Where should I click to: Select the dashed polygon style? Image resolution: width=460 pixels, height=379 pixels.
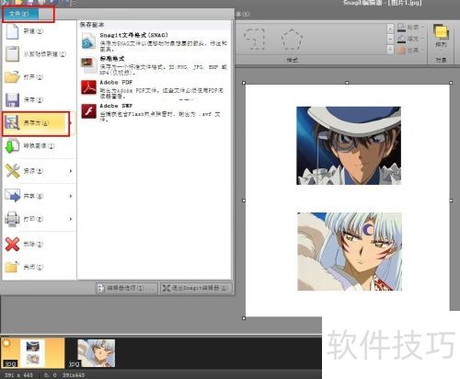292,40
